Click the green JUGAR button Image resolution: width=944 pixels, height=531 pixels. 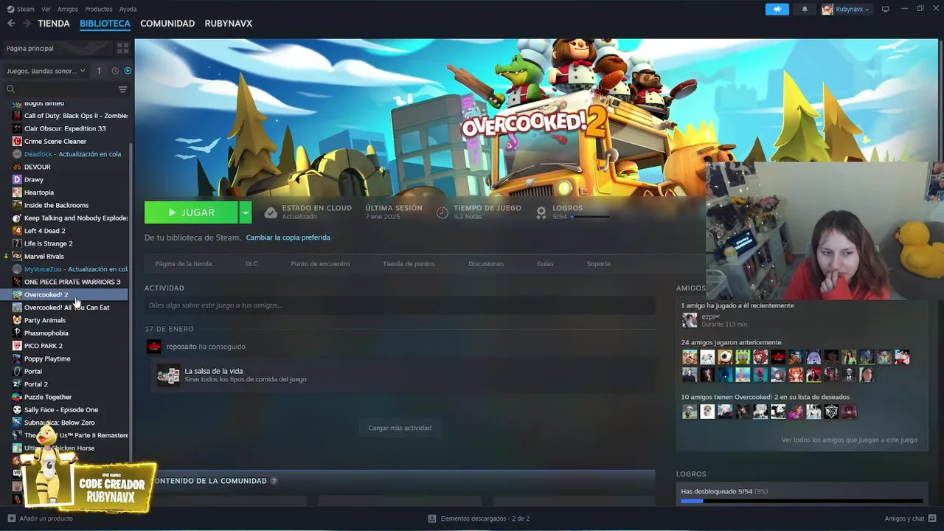191,212
